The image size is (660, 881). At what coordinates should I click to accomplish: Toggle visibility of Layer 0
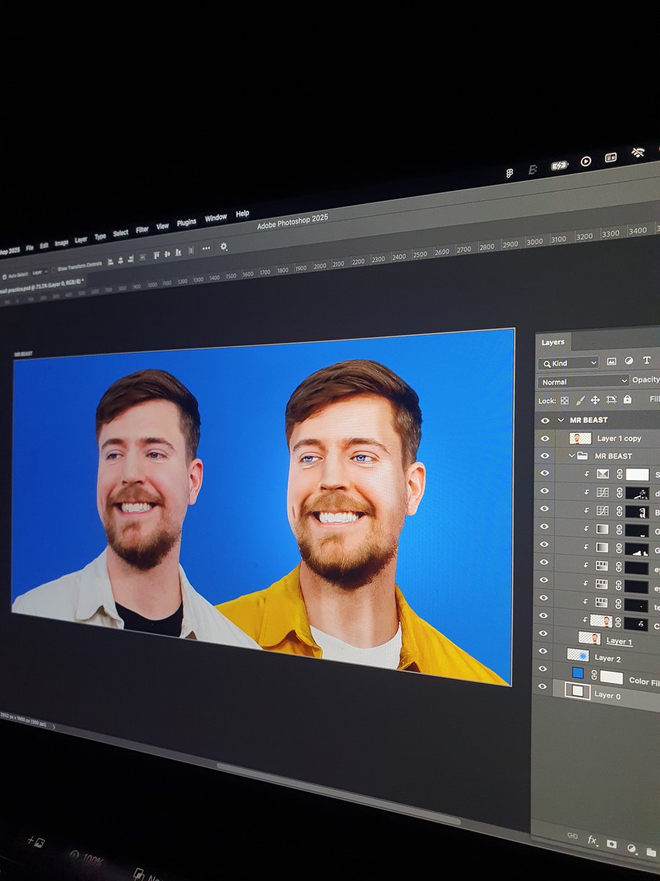coord(542,686)
